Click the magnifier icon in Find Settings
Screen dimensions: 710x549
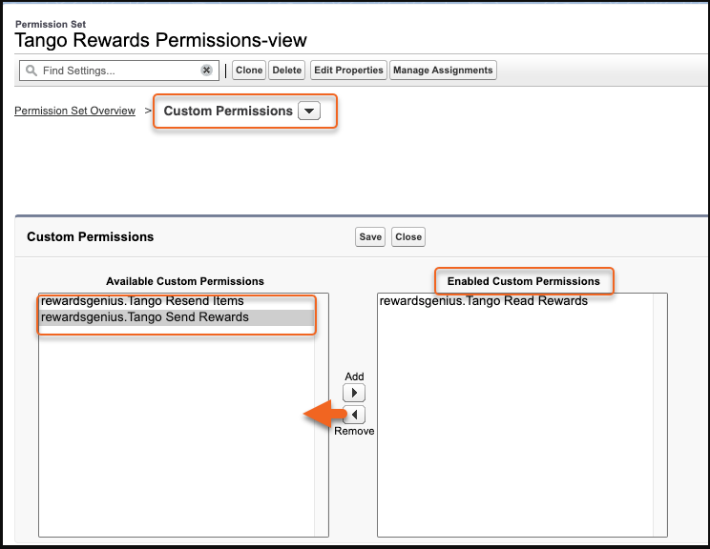pos(31,71)
